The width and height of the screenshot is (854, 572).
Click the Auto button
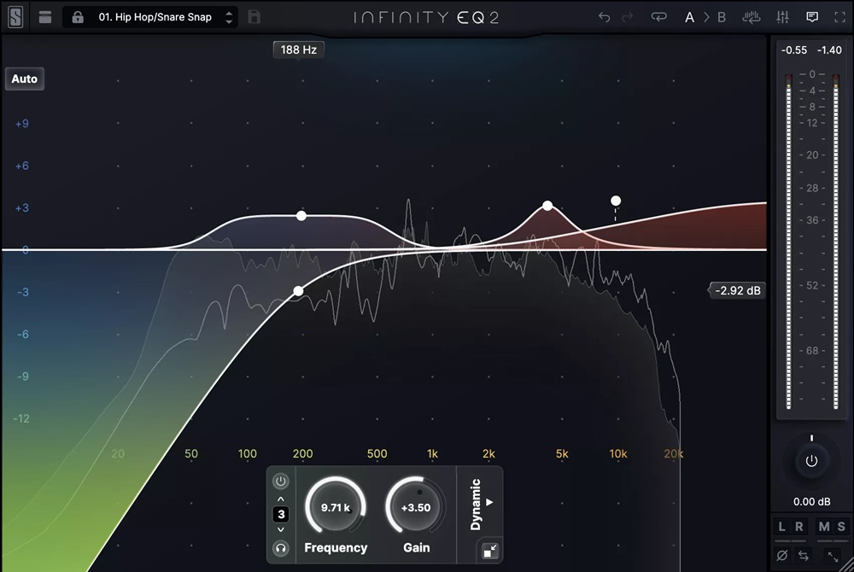(x=24, y=79)
